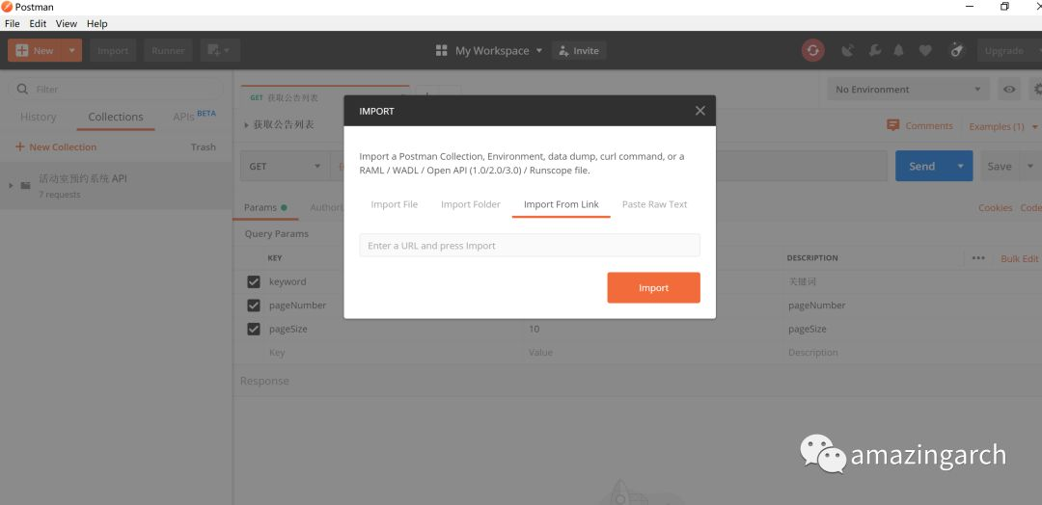Click the satellite capture requests icon
Viewport: 1042px width, 505px height.
pos(847,50)
